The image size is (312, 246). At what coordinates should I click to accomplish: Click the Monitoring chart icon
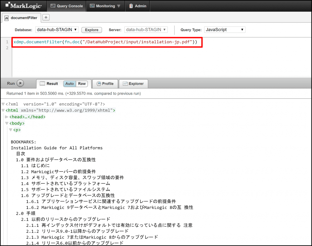click(92, 6)
